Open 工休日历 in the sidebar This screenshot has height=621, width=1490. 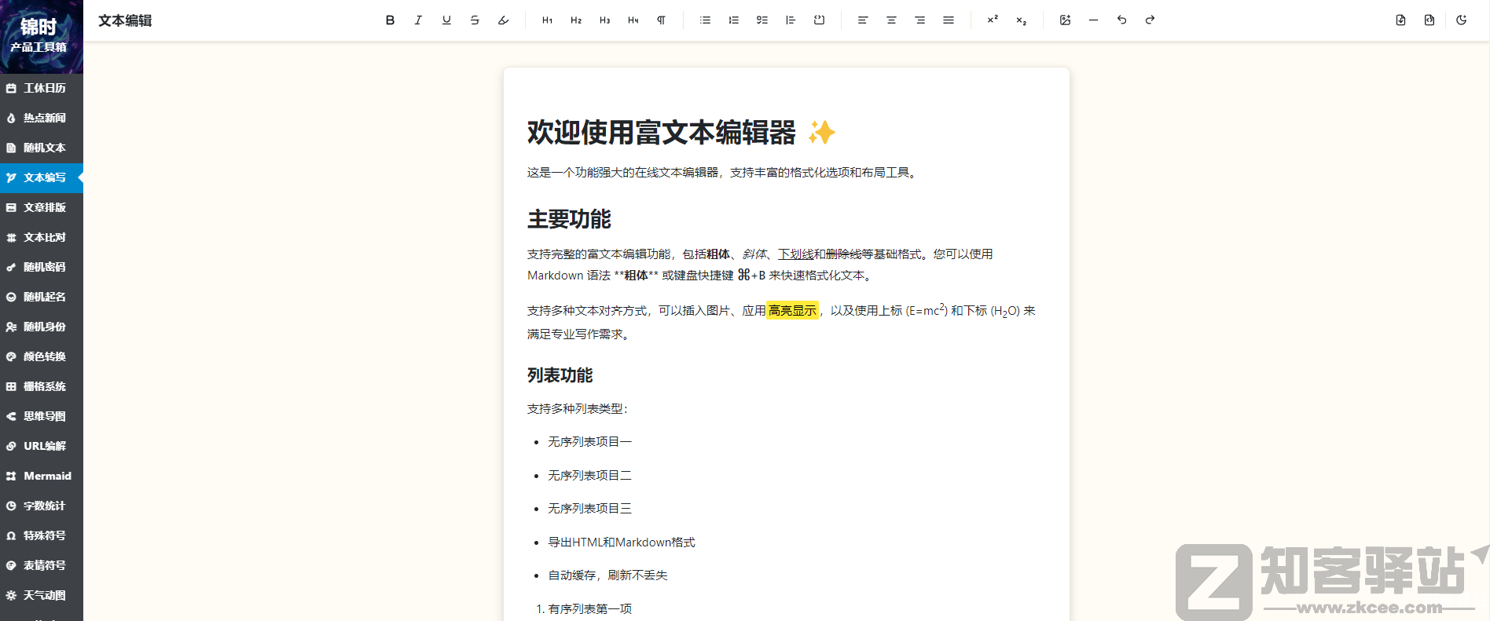pos(42,88)
